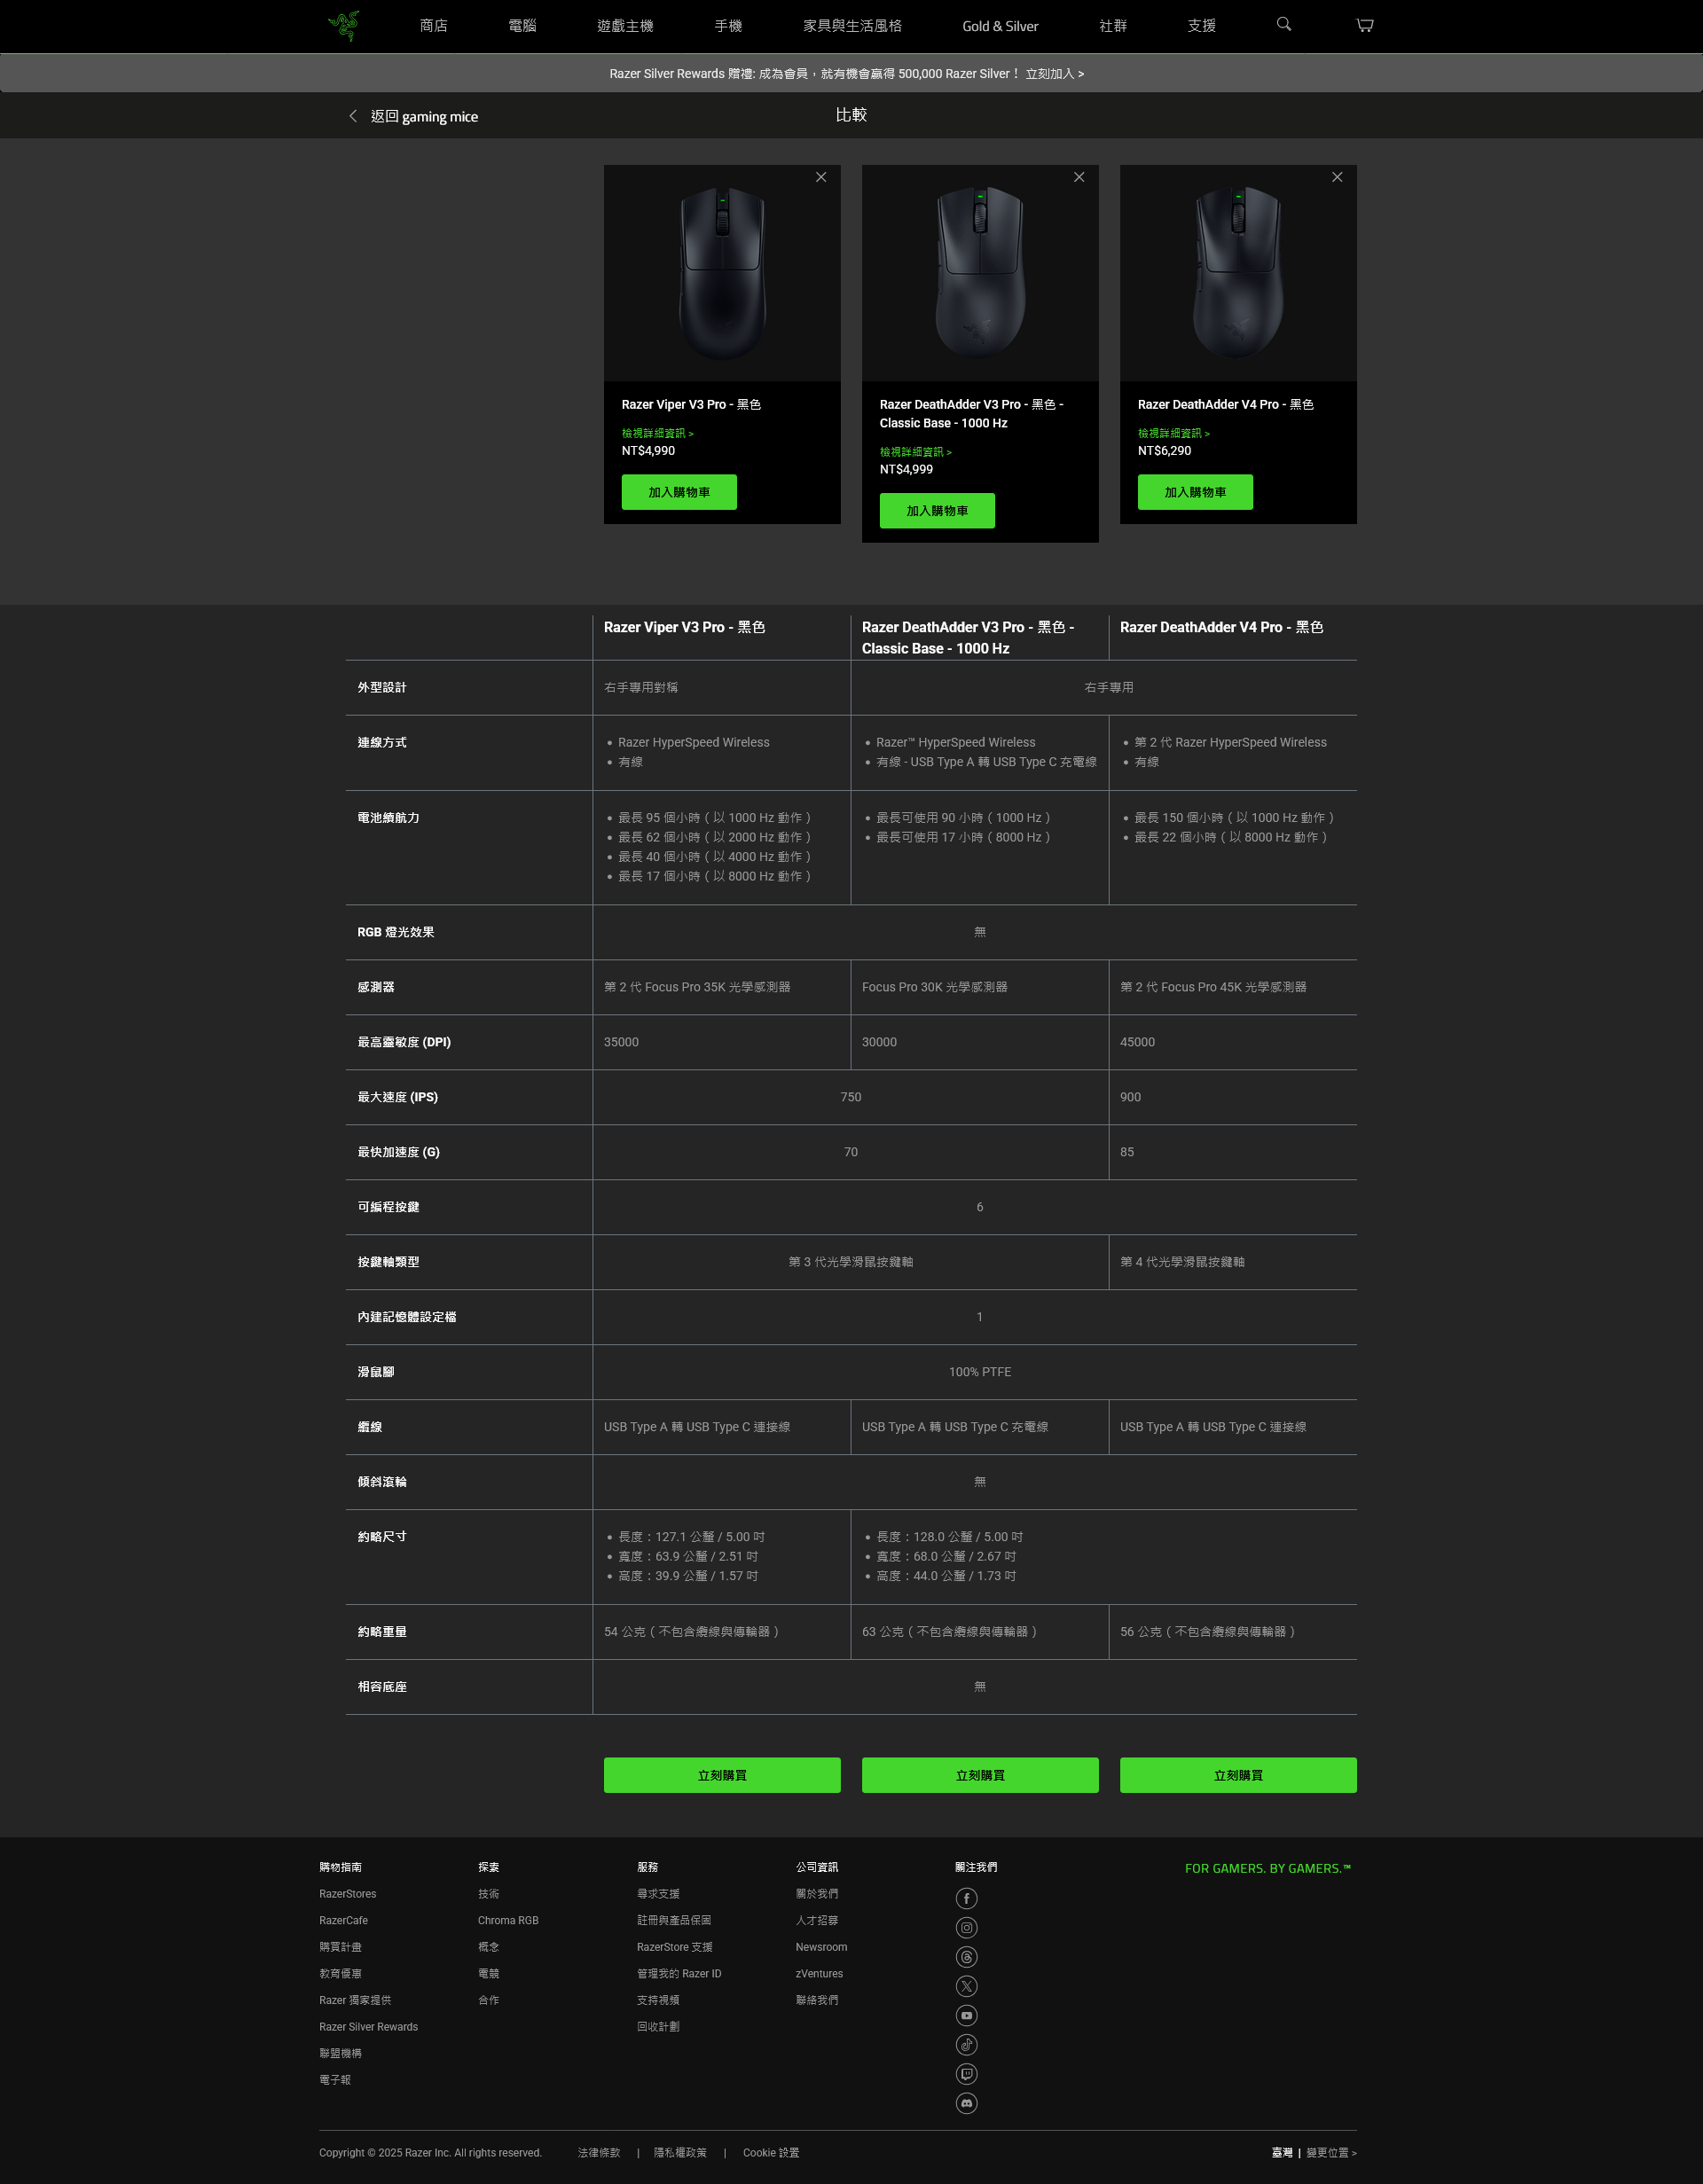1703x2184 pixels.
Task: Click 立刻購買 under DeathAdder V3 Pro column
Action: (x=980, y=1775)
